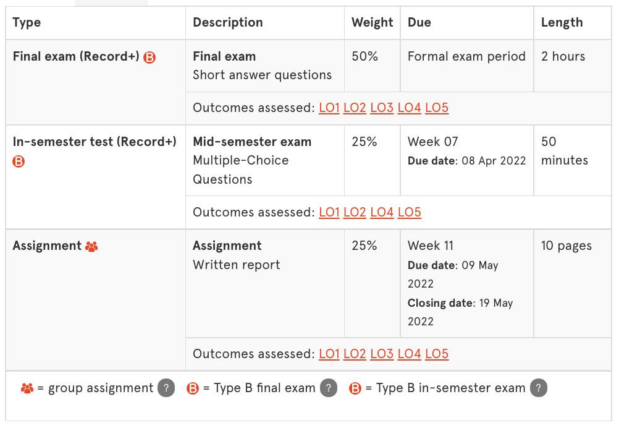Click help icon after Type B in-semester exam

[538, 388]
